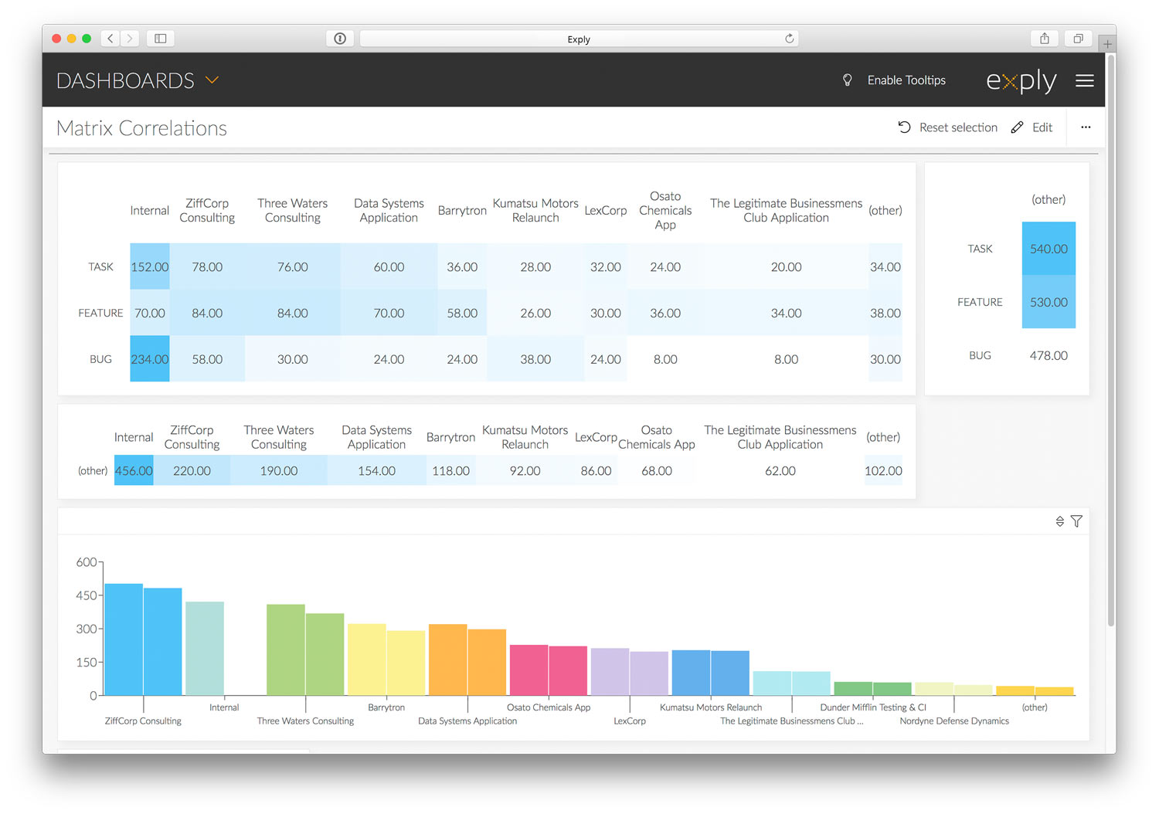
Task: Click the first blue ZiffCorp Consulting bar
Action: pos(124,639)
